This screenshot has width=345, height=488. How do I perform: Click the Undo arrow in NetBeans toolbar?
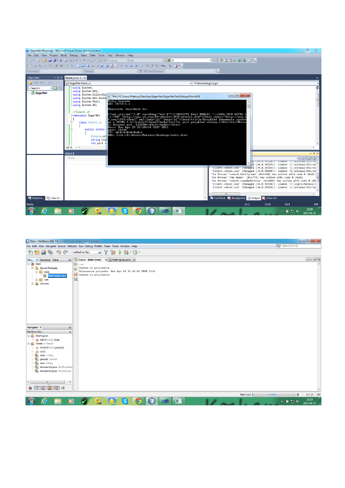tap(59, 252)
